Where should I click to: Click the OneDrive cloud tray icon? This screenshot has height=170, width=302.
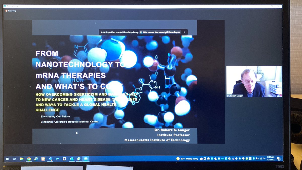222,159
